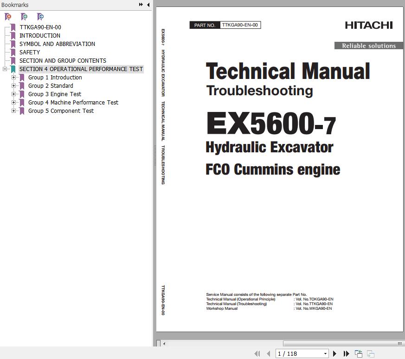Image resolution: width=405 pixels, height=359 pixels.
Task: Click the go to previous view icon
Action: click(x=359, y=353)
